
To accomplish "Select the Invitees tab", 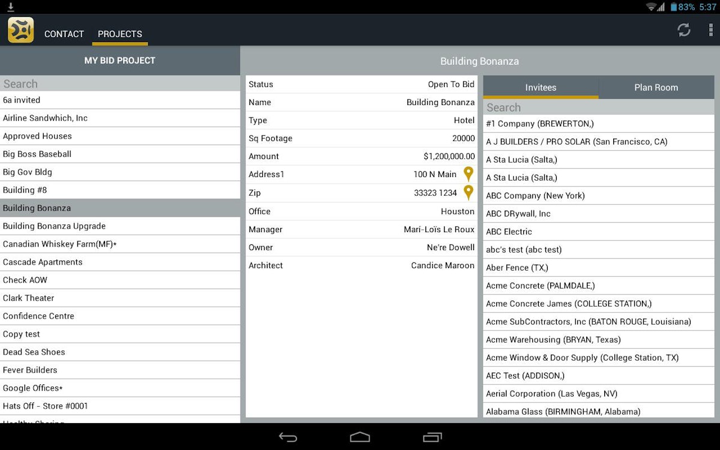I will 540,87.
